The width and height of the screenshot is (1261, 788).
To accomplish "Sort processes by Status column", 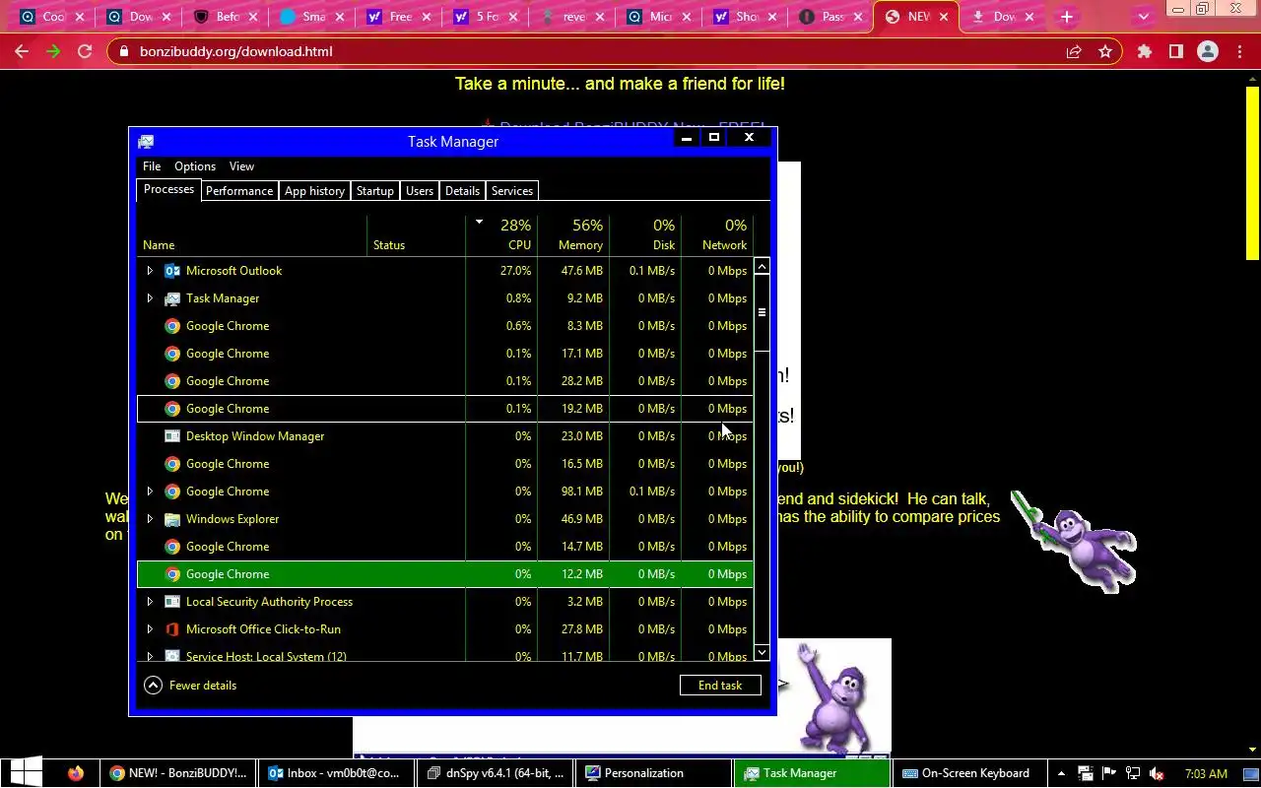I will (x=416, y=234).
